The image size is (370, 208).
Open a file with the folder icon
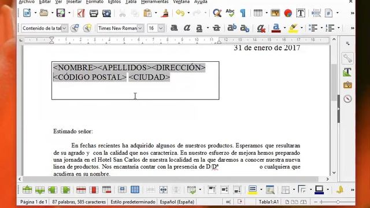[44, 13]
